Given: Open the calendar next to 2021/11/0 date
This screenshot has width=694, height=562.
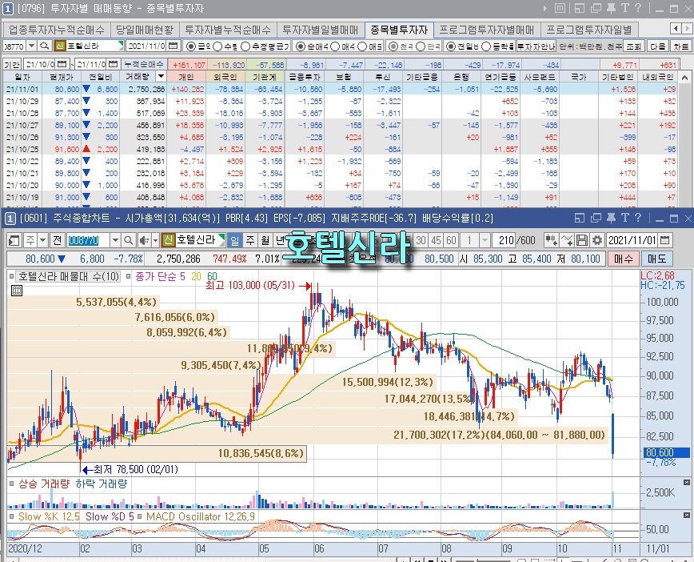Looking at the screenshot, I should tap(173, 46).
